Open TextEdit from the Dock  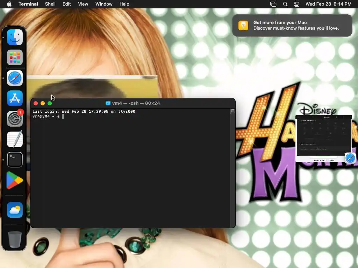[15, 139]
